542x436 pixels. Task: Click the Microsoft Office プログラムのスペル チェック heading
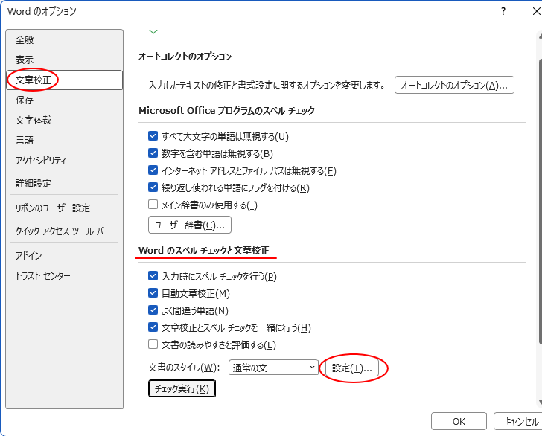[227, 111]
